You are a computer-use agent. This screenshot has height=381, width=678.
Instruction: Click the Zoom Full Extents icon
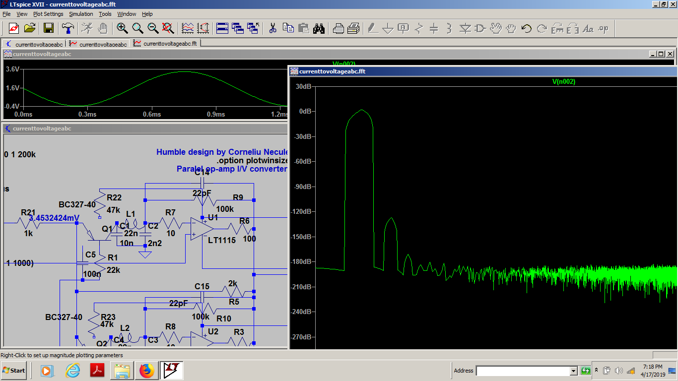168,28
